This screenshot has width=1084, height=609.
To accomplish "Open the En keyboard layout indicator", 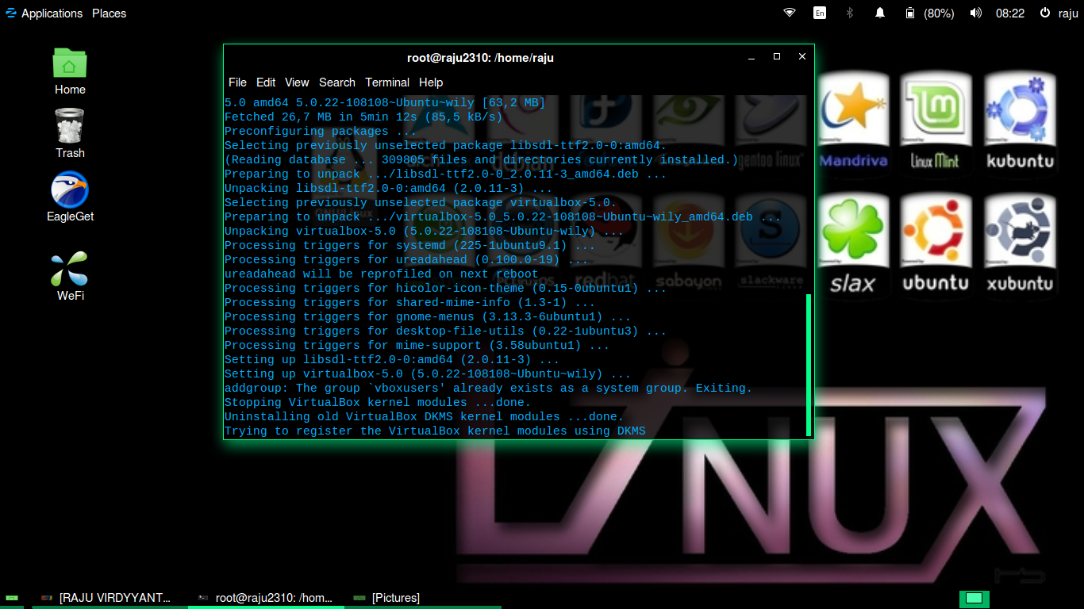I will pyautogui.click(x=820, y=13).
